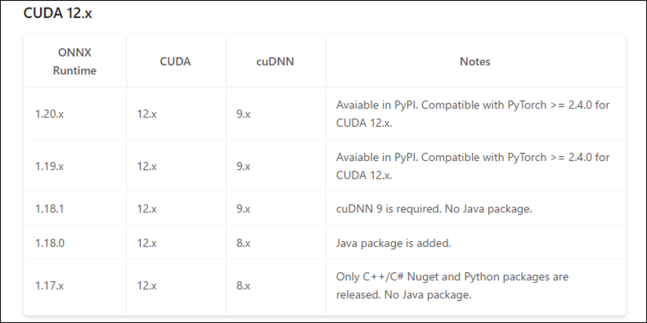Click the "Java package is added" note
The image size is (647, 323).
tap(393, 243)
